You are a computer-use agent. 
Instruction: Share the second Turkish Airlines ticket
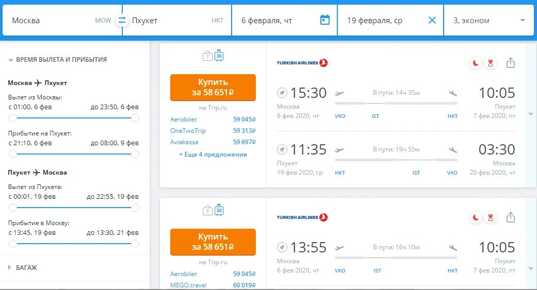click(x=510, y=217)
